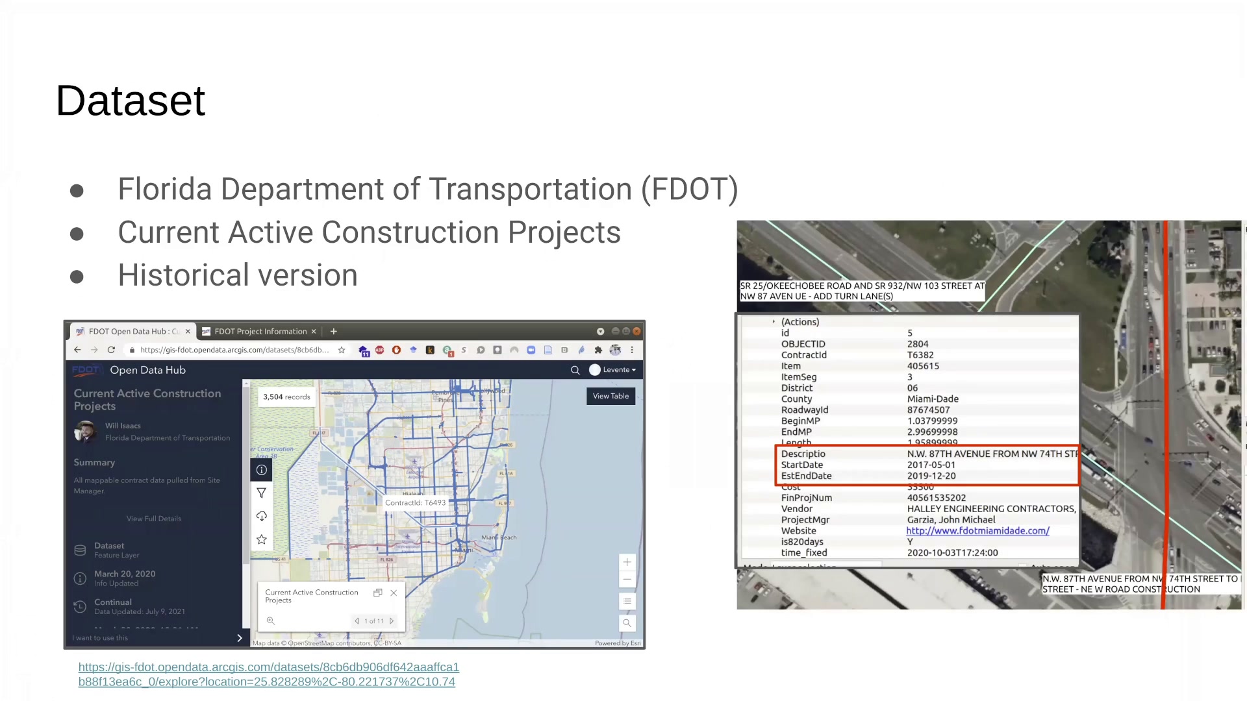Click the 3,504 records count label

(286, 397)
